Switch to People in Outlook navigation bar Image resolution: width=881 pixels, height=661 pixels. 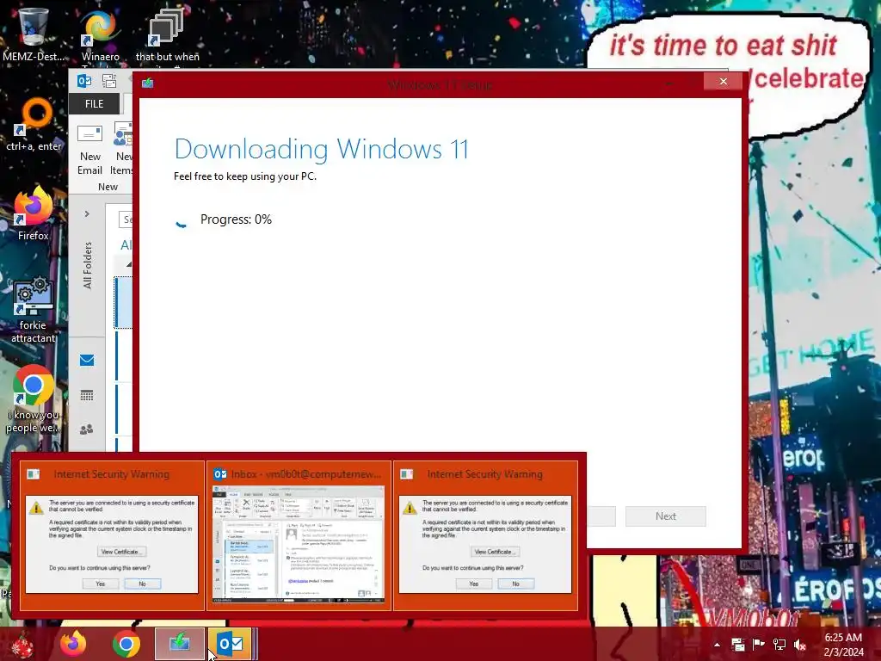87,430
